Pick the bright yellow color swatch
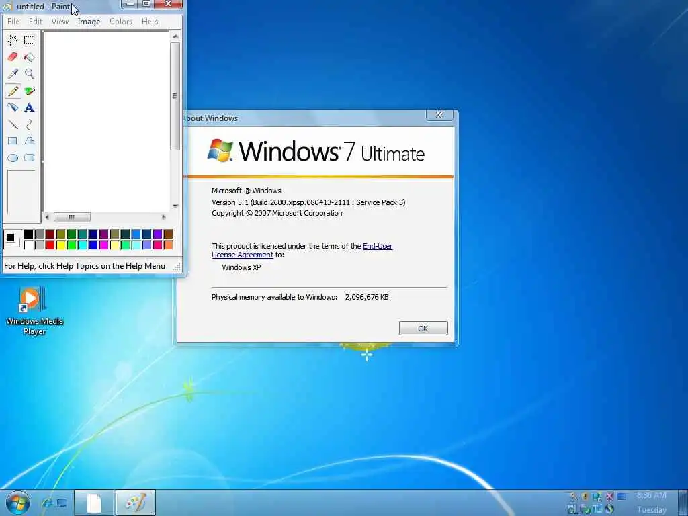This screenshot has height=516, width=688. [x=61, y=245]
